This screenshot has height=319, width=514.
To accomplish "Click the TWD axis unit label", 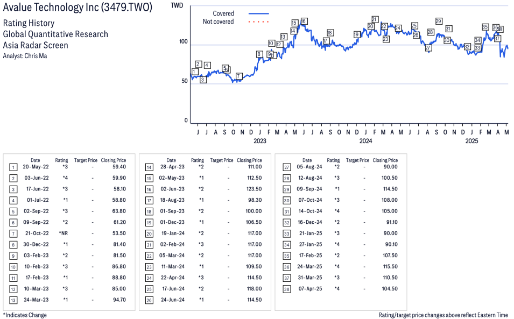I will (177, 5).
